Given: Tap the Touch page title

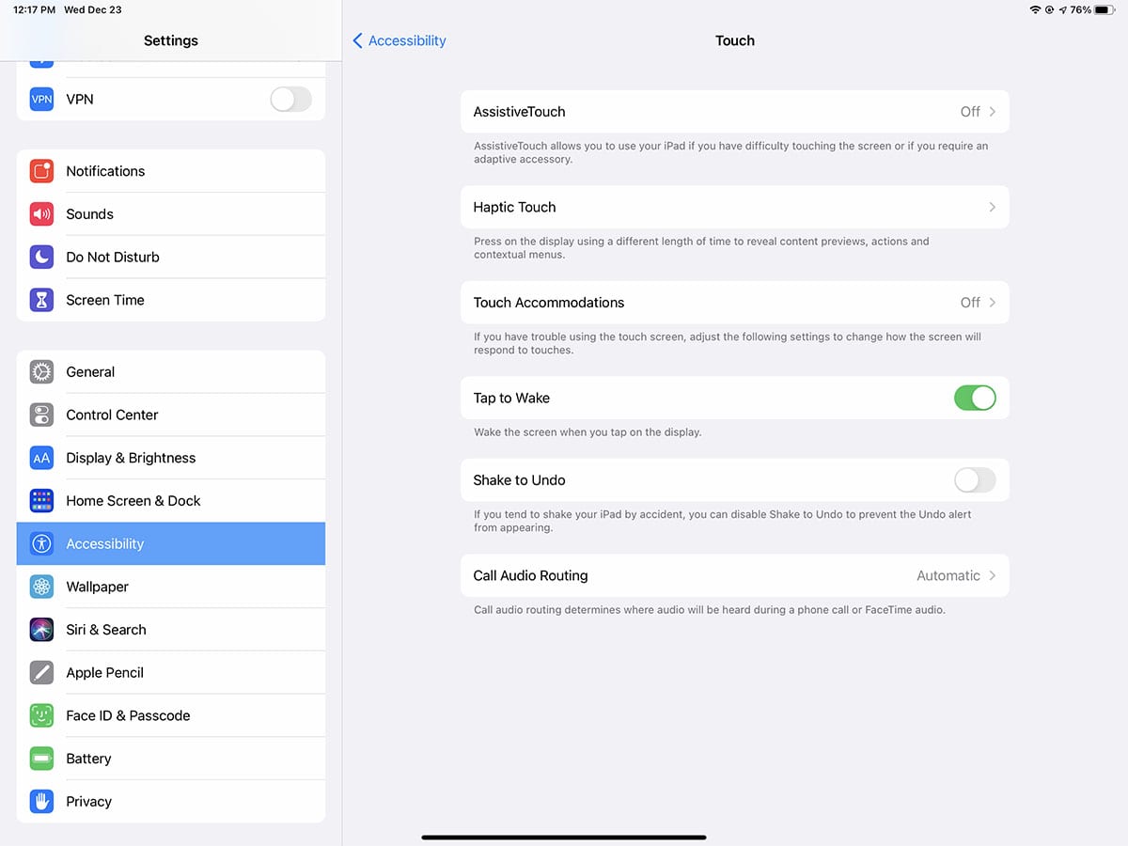Looking at the screenshot, I should click(735, 40).
